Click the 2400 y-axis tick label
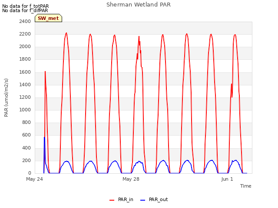278x208 pixels. [x=25, y=21]
